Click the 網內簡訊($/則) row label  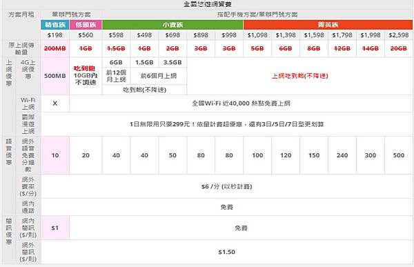(28, 228)
